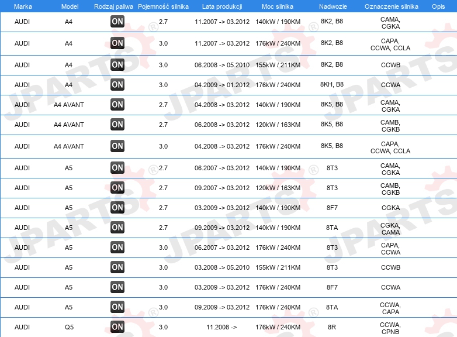Click the Pojemność silnika column header
Viewport: 457px width, 337px height.
pos(163,6)
